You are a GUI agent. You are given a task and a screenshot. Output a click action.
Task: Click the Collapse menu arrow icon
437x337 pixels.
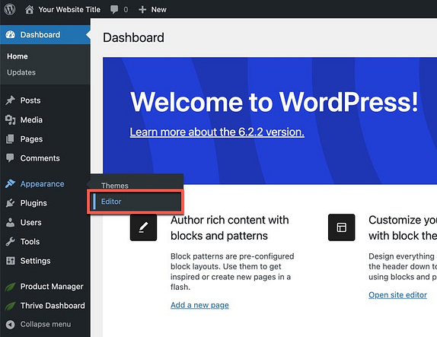(x=11, y=325)
